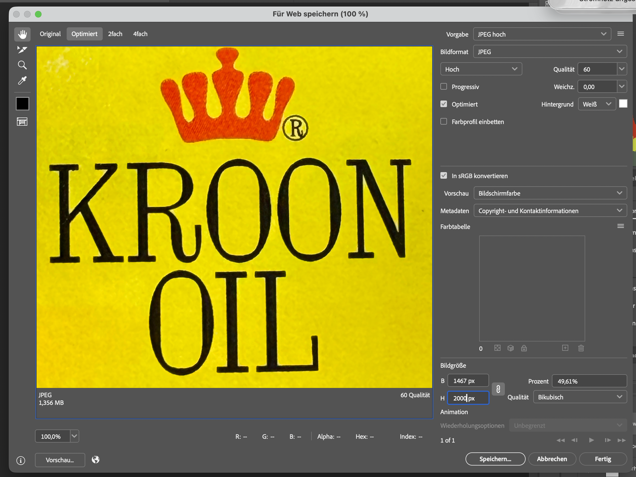Switch to the Original tab

pos(50,34)
